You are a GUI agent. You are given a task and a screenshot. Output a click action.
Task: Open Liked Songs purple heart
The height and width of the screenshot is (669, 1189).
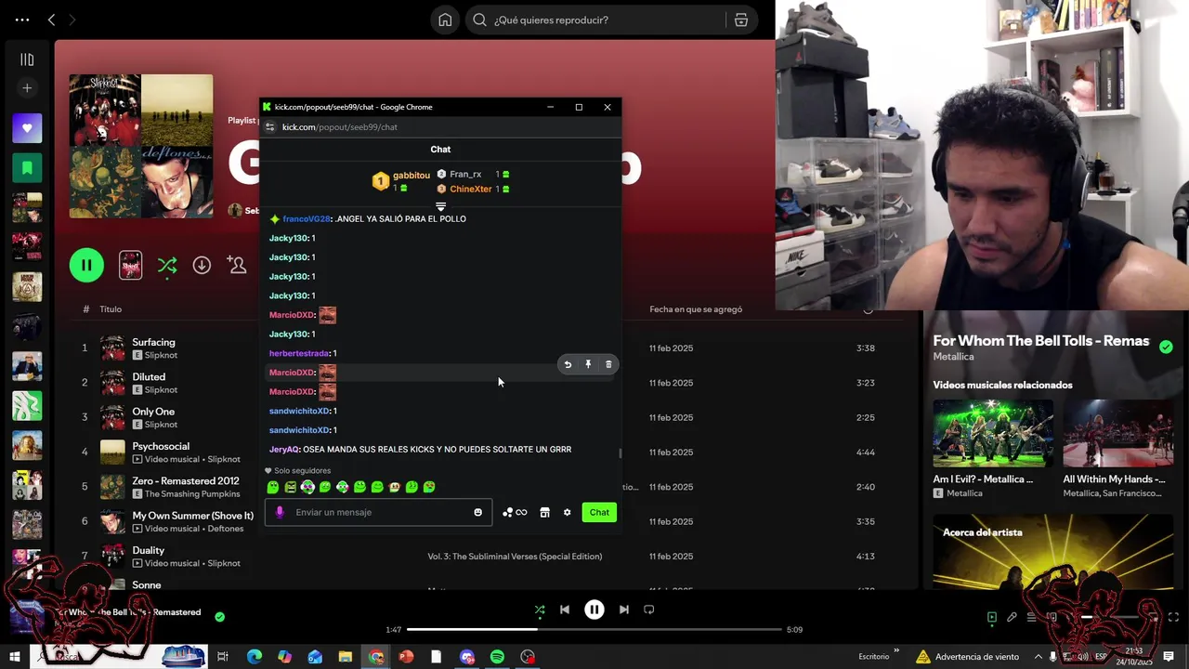[x=27, y=128]
